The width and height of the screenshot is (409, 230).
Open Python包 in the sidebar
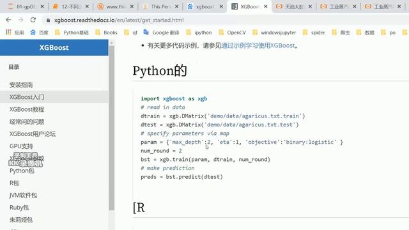click(22, 171)
